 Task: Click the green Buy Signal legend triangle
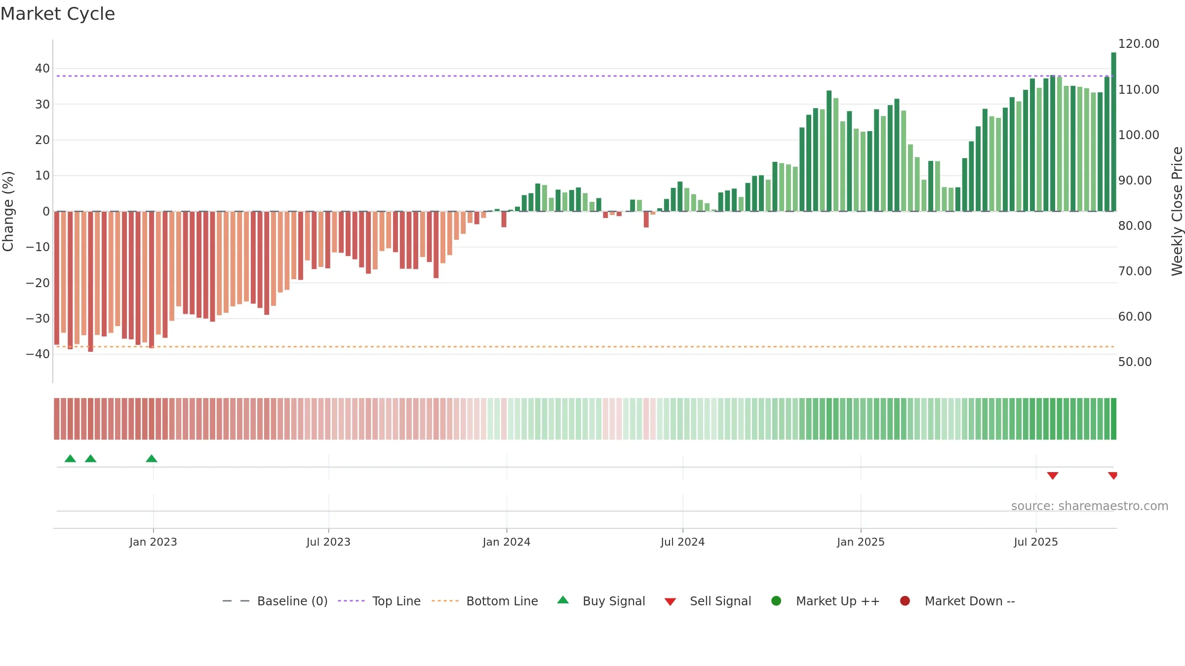click(563, 600)
